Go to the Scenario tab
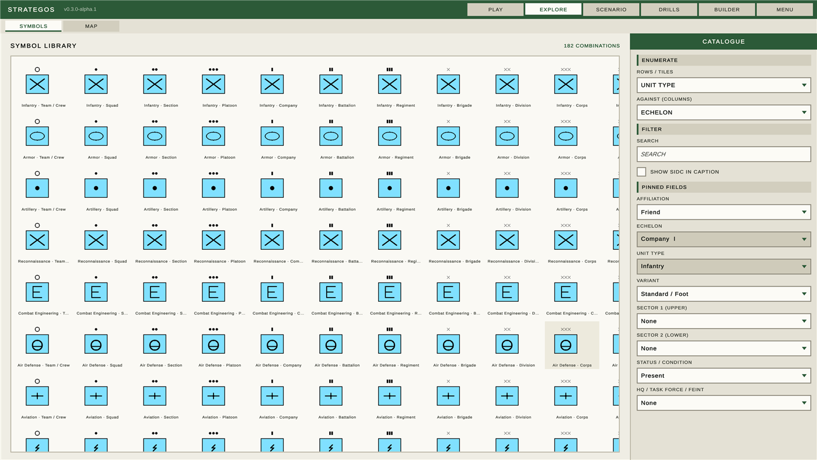Viewport: 817px width, 460px height. (611, 9)
